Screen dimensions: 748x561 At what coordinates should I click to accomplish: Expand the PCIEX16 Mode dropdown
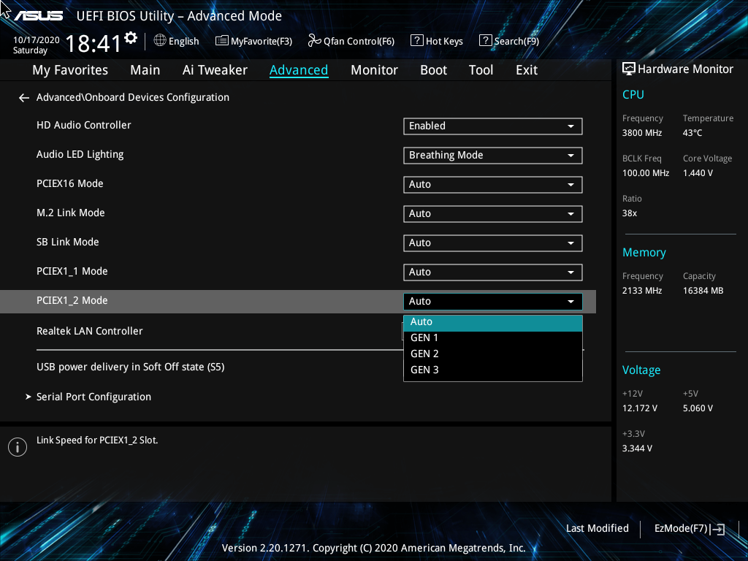coord(493,185)
